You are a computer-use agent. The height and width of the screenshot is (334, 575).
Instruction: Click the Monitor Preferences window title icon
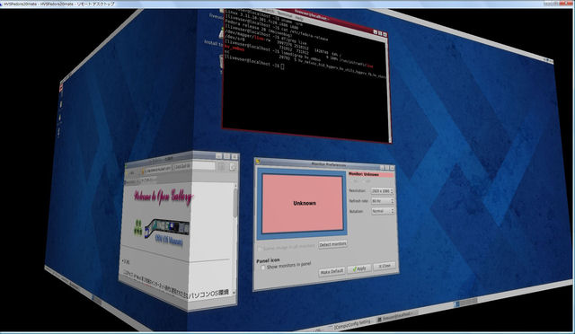tap(258, 161)
